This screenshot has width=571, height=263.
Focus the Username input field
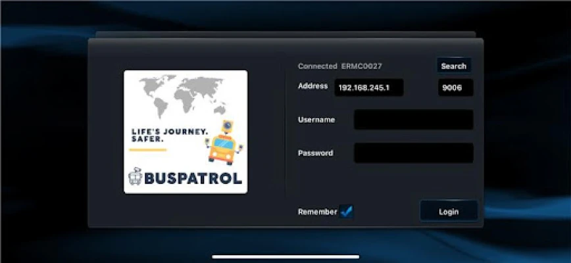click(x=414, y=120)
